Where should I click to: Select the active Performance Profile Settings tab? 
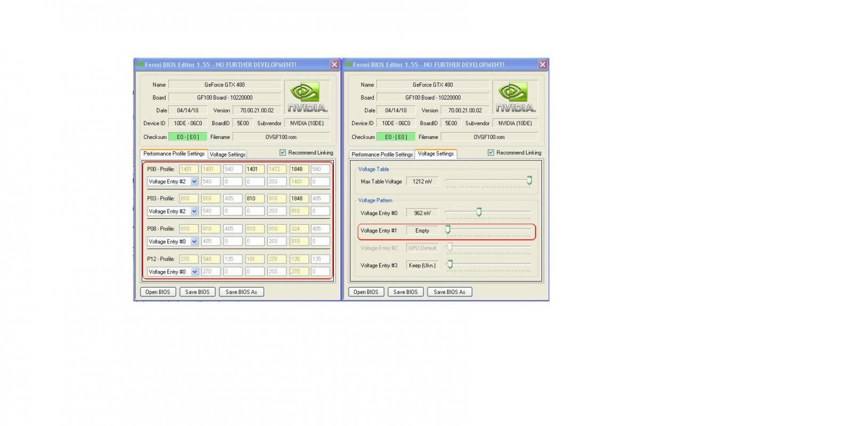point(174,153)
